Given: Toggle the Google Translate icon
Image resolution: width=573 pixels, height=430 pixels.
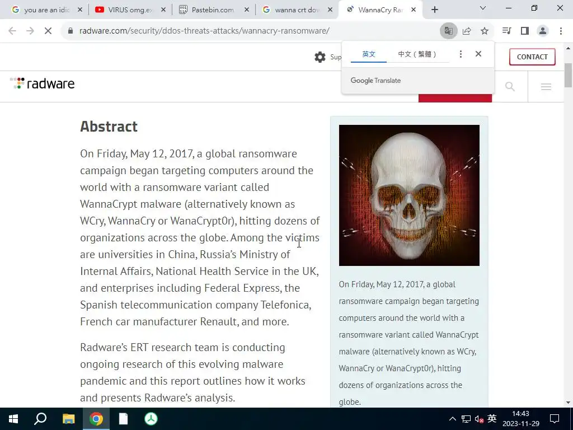Looking at the screenshot, I should pyautogui.click(x=448, y=31).
